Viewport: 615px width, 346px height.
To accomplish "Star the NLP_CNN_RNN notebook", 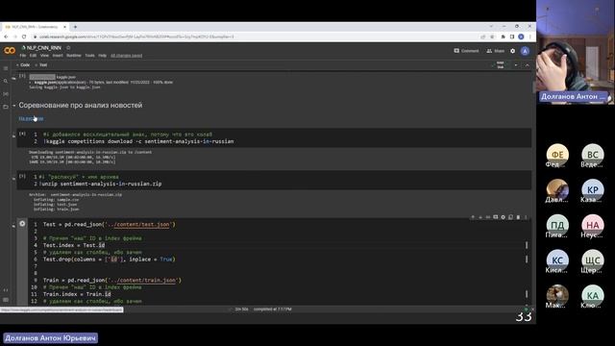I will [68, 47].
